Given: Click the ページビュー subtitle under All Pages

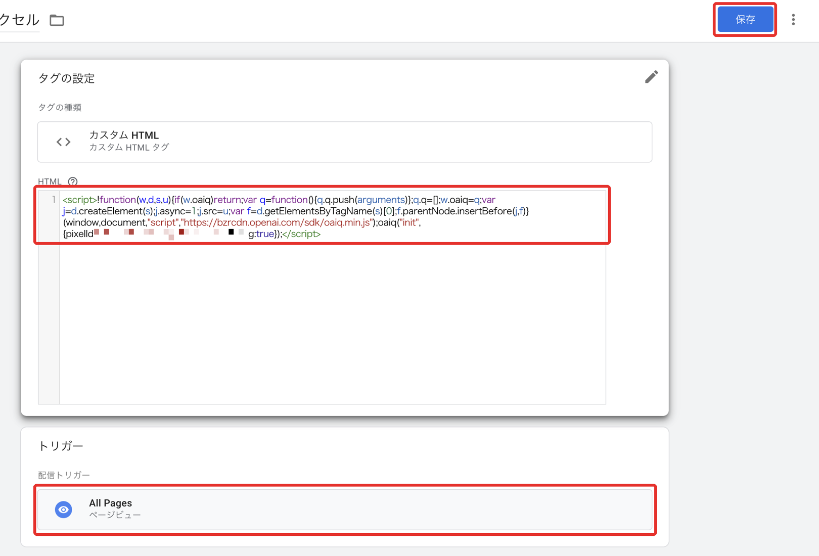Looking at the screenshot, I should click(x=115, y=515).
